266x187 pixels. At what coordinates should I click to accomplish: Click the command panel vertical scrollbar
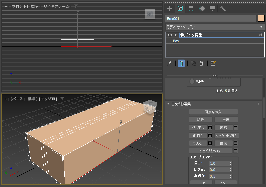(x=264, y=108)
